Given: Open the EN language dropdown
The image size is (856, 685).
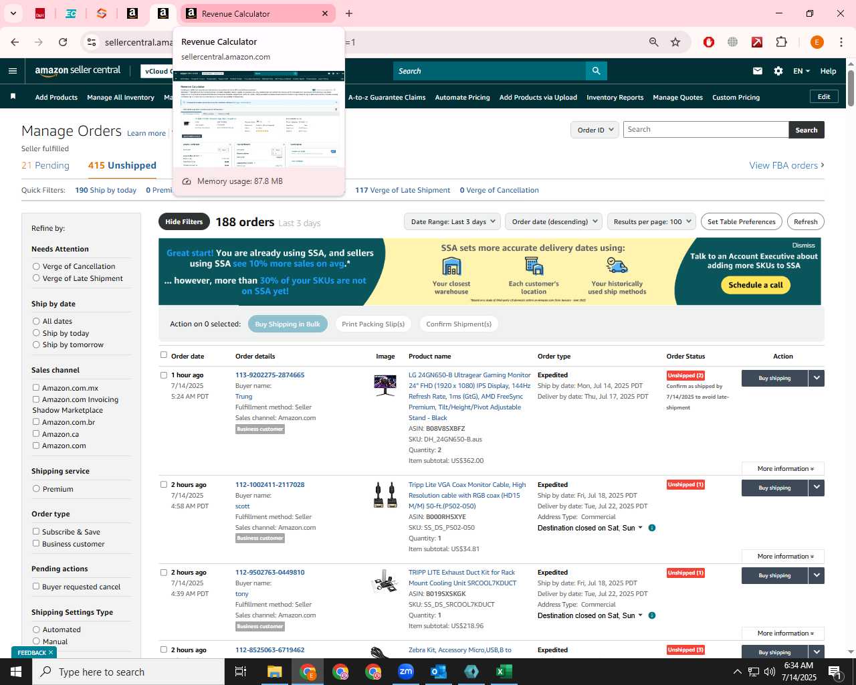Looking at the screenshot, I should (x=801, y=71).
